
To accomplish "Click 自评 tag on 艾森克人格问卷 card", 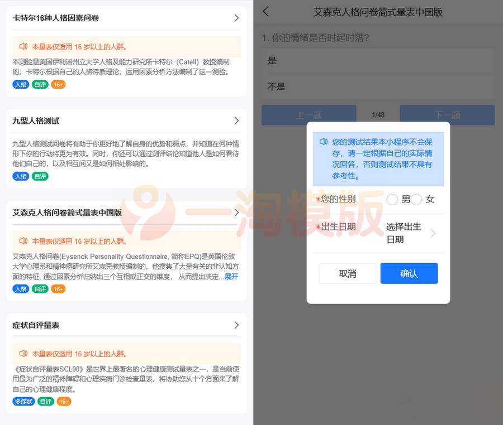I will [x=40, y=289].
